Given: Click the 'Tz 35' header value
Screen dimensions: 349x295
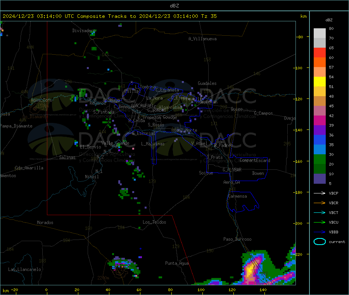Looking at the screenshot, I should [x=209, y=16].
